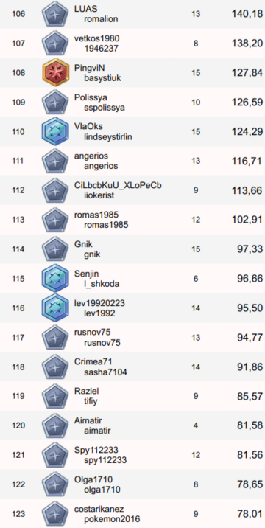Click the score 138,20

[x=247, y=43]
